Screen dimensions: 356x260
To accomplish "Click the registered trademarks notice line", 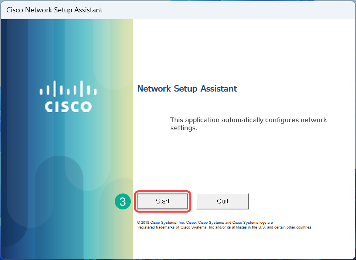I will tap(225, 227).
